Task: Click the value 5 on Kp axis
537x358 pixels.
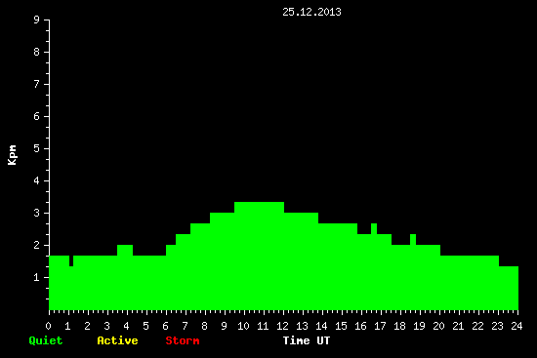Action: pyautogui.click(x=37, y=148)
